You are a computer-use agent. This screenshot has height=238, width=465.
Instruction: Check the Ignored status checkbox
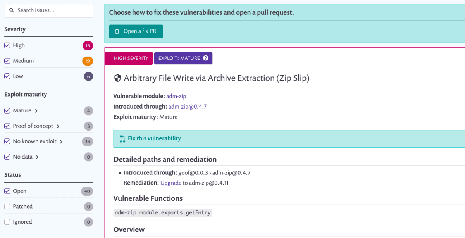point(7,222)
